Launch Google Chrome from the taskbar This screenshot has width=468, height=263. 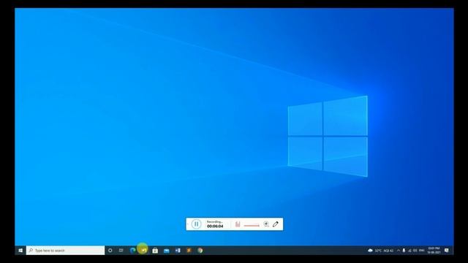pyautogui.click(x=200, y=251)
